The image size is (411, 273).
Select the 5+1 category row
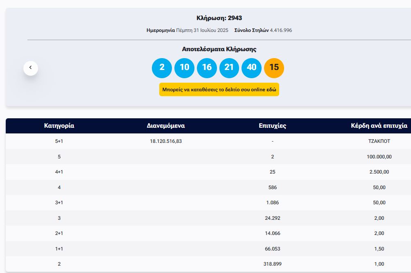59,141
